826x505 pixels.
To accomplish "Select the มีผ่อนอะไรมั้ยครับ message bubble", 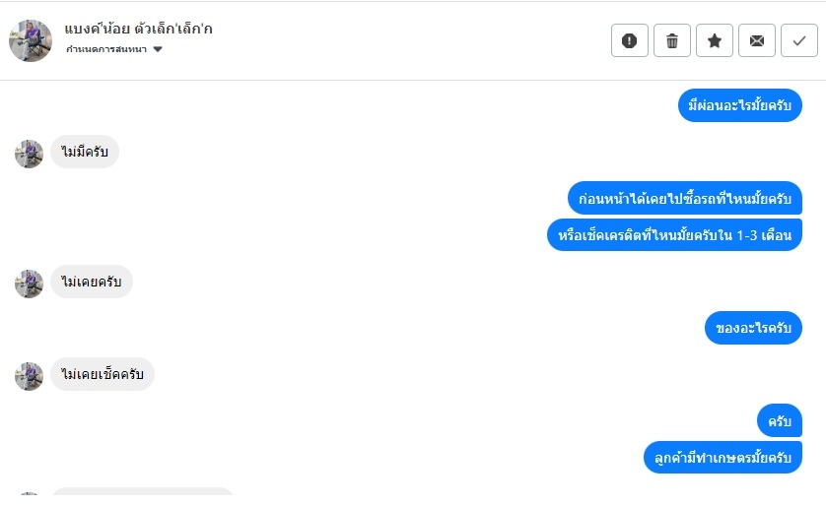I will coord(739,105).
